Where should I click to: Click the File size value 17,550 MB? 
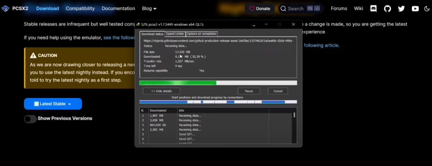click(183, 52)
